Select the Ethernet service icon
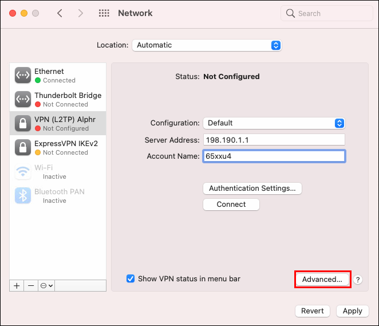The height and width of the screenshot is (326, 379). pos(23,75)
